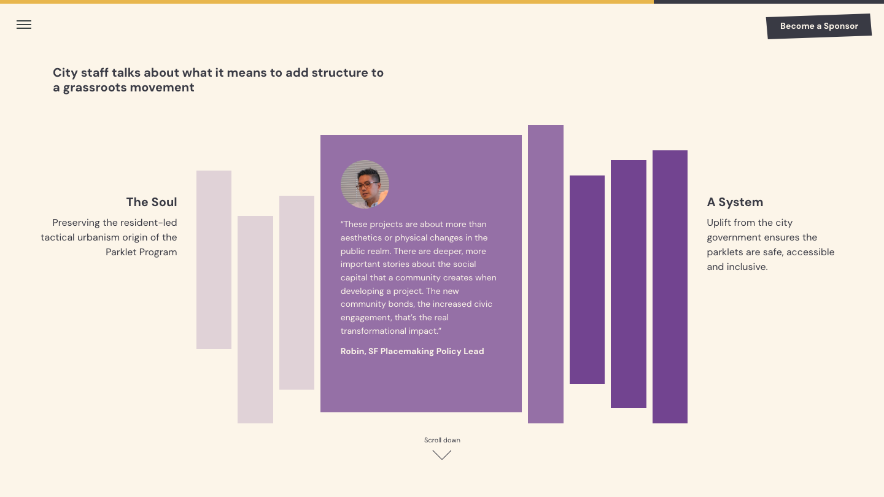Click the first dark purple bar
Image resolution: width=884 pixels, height=497 pixels.
(x=587, y=280)
